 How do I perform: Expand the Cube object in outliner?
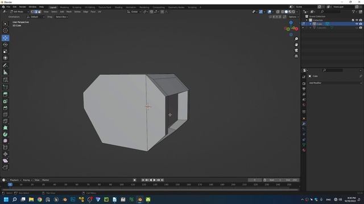311,24
